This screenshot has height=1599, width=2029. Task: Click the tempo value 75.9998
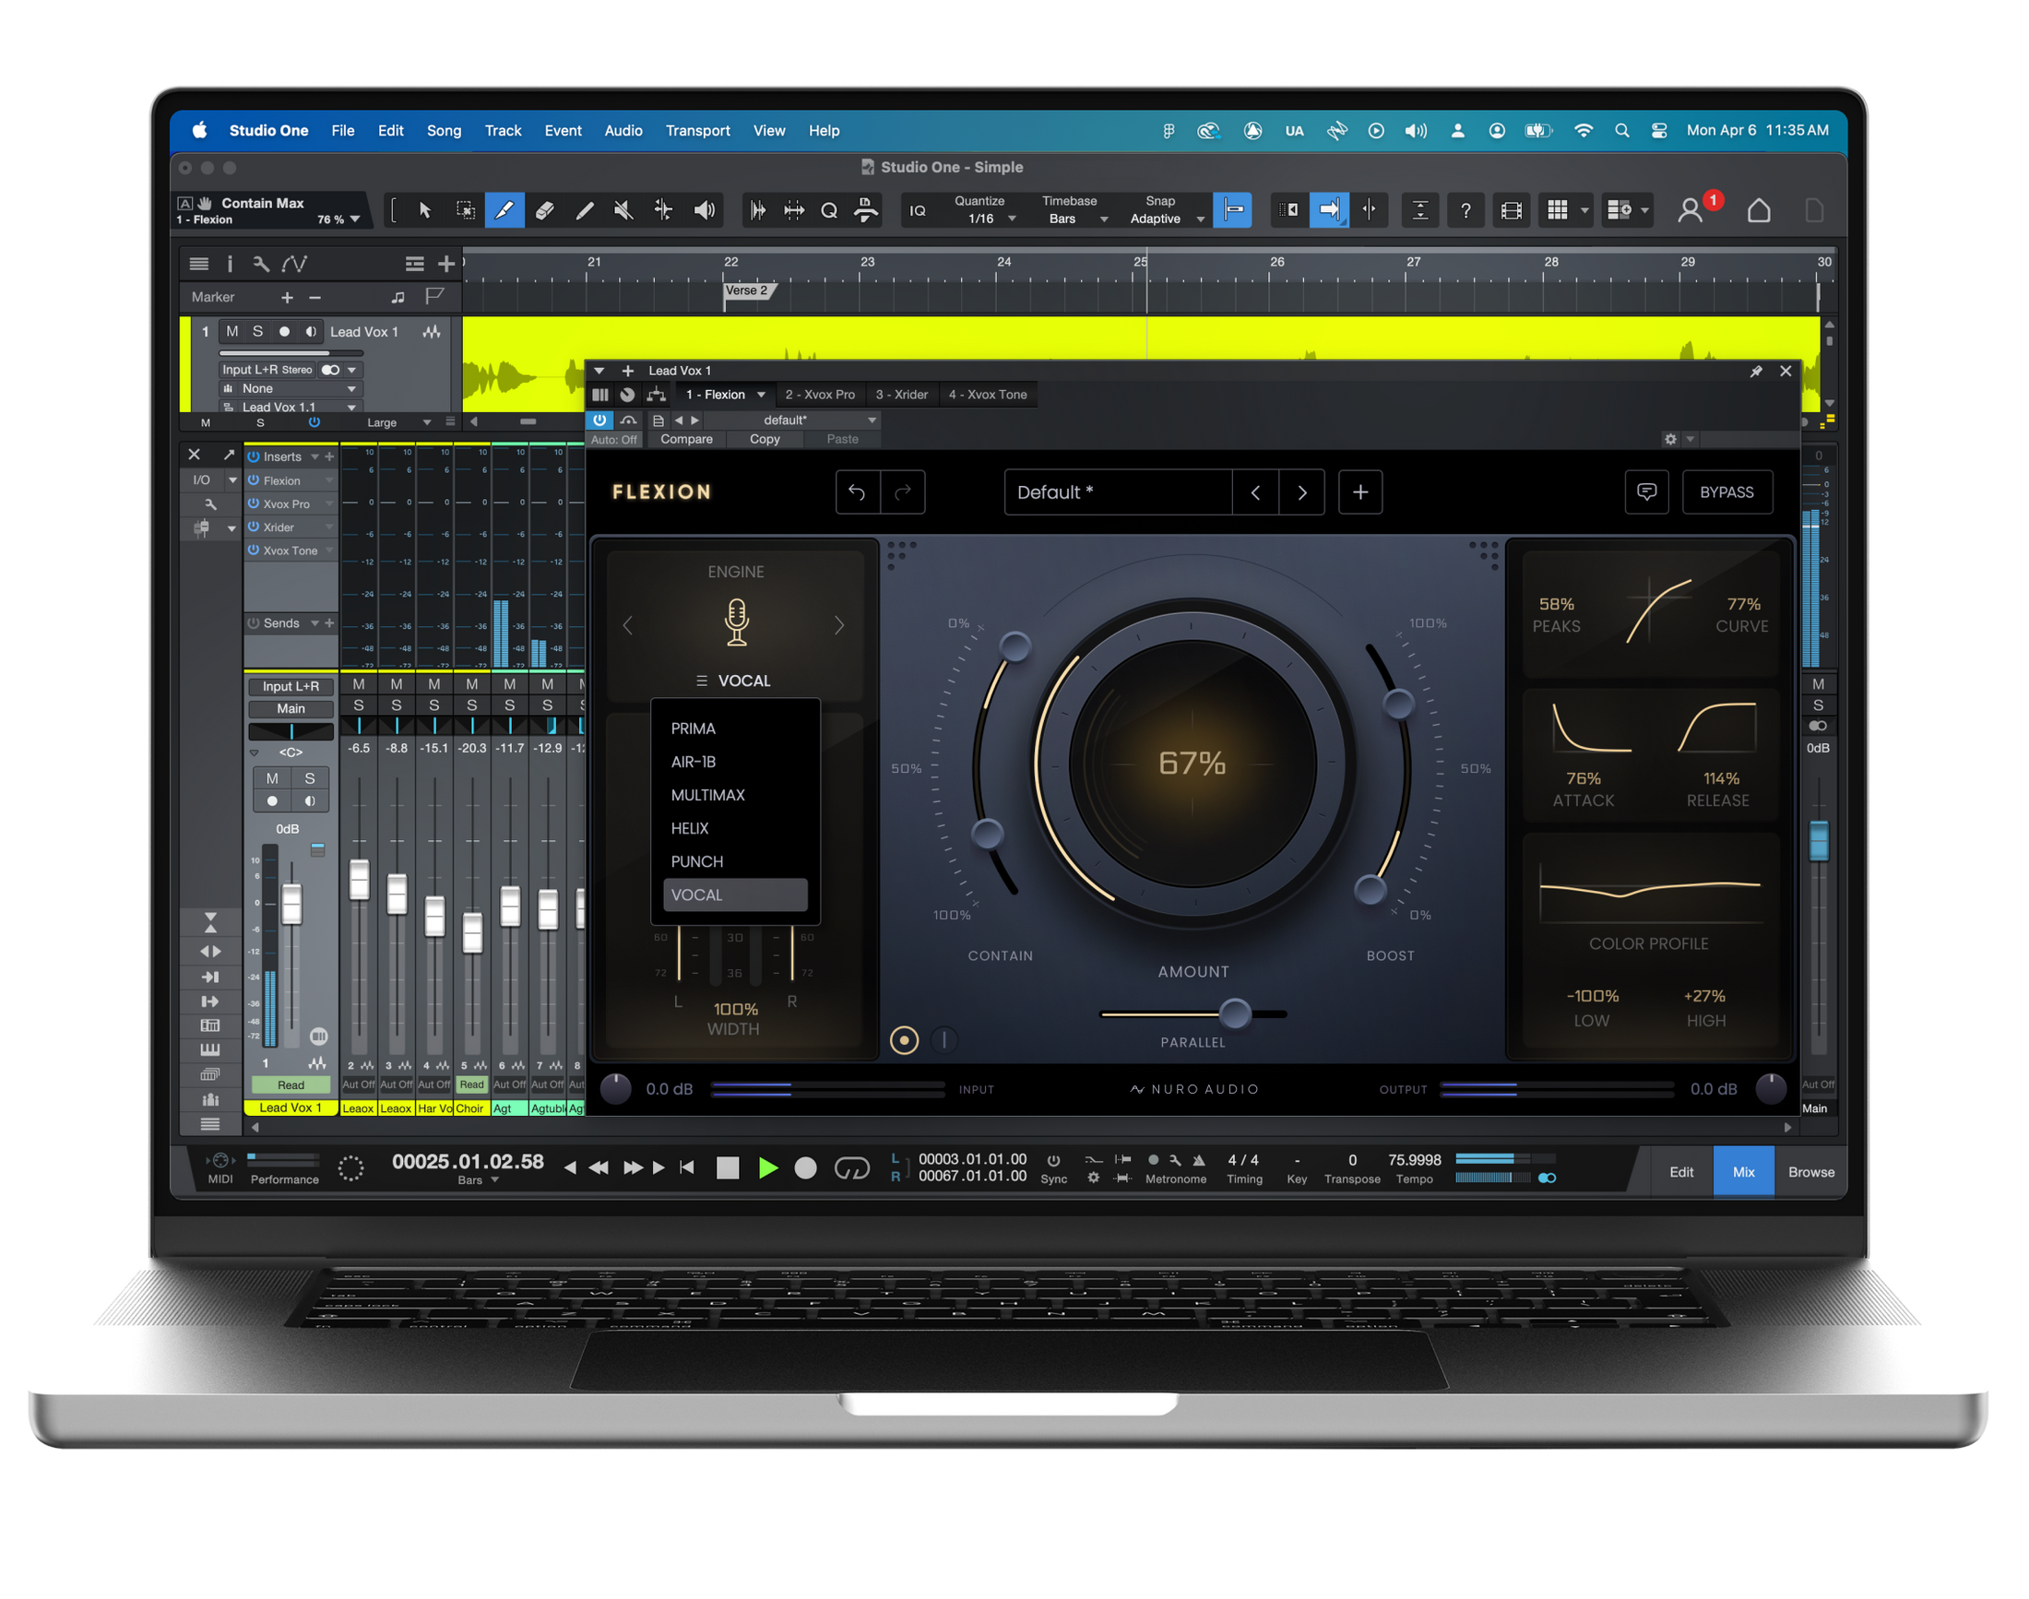click(1414, 1160)
